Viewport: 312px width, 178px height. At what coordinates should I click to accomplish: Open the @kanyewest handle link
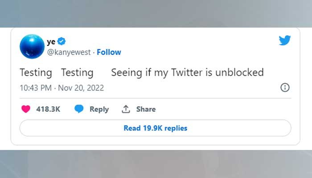69,52
